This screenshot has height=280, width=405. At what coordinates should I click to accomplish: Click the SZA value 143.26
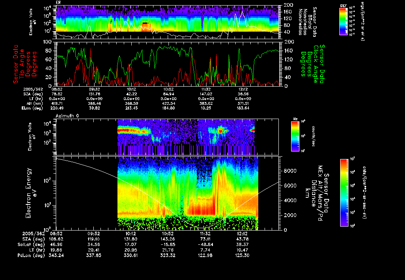pos(168,239)
